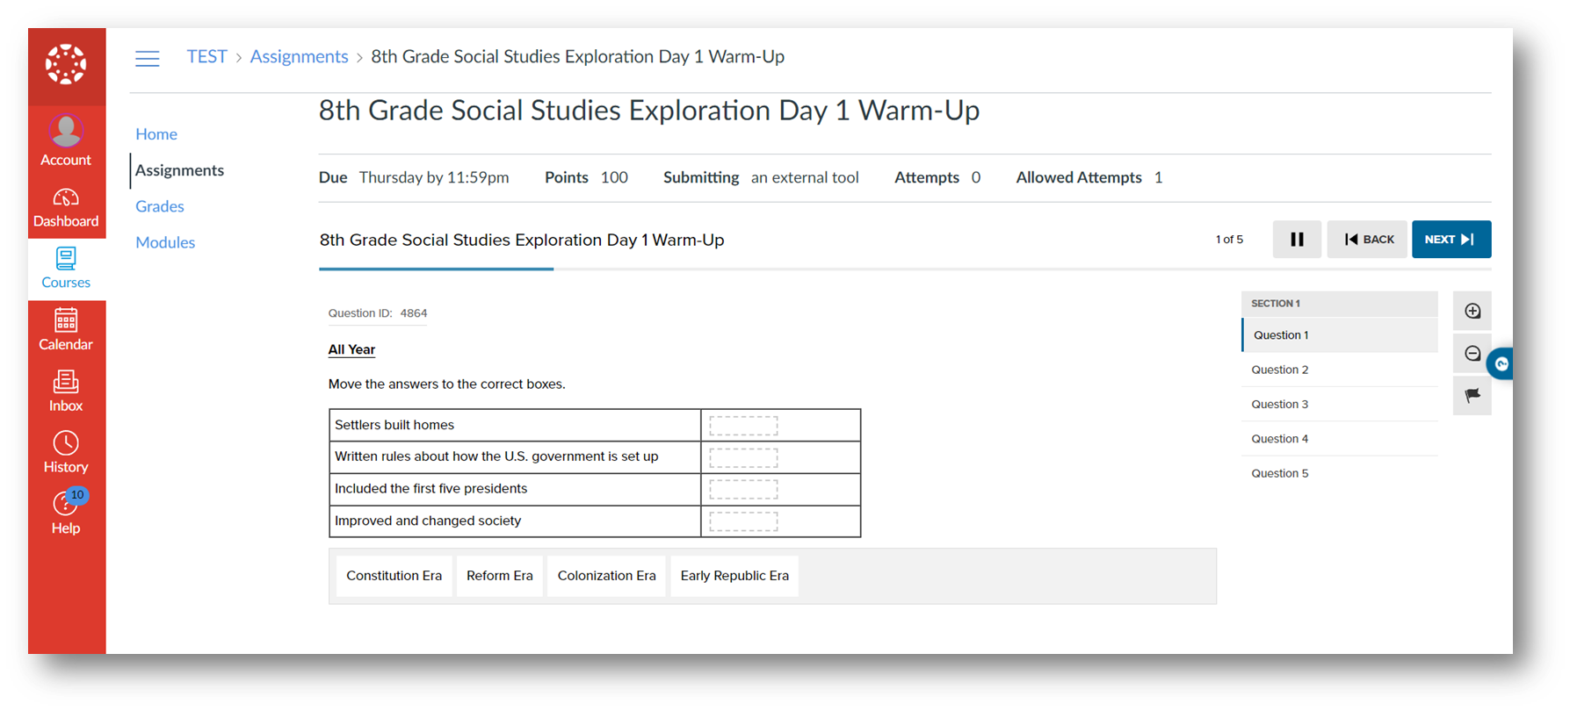Click drop box for first five presidents
The width and height of the screenshot is (1570, 711).
pyautogui.click(x=743, y=490)
